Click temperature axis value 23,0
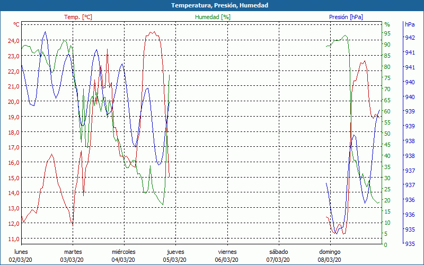 tap(13, 56)
